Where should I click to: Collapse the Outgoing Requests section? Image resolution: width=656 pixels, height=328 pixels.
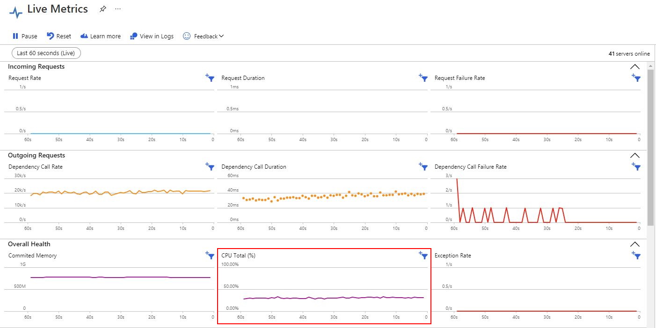[x=635, y=156]
